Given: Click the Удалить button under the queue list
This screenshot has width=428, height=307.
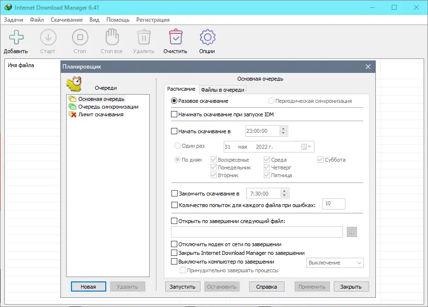Looking at the screenshot, I should point(128,287).
